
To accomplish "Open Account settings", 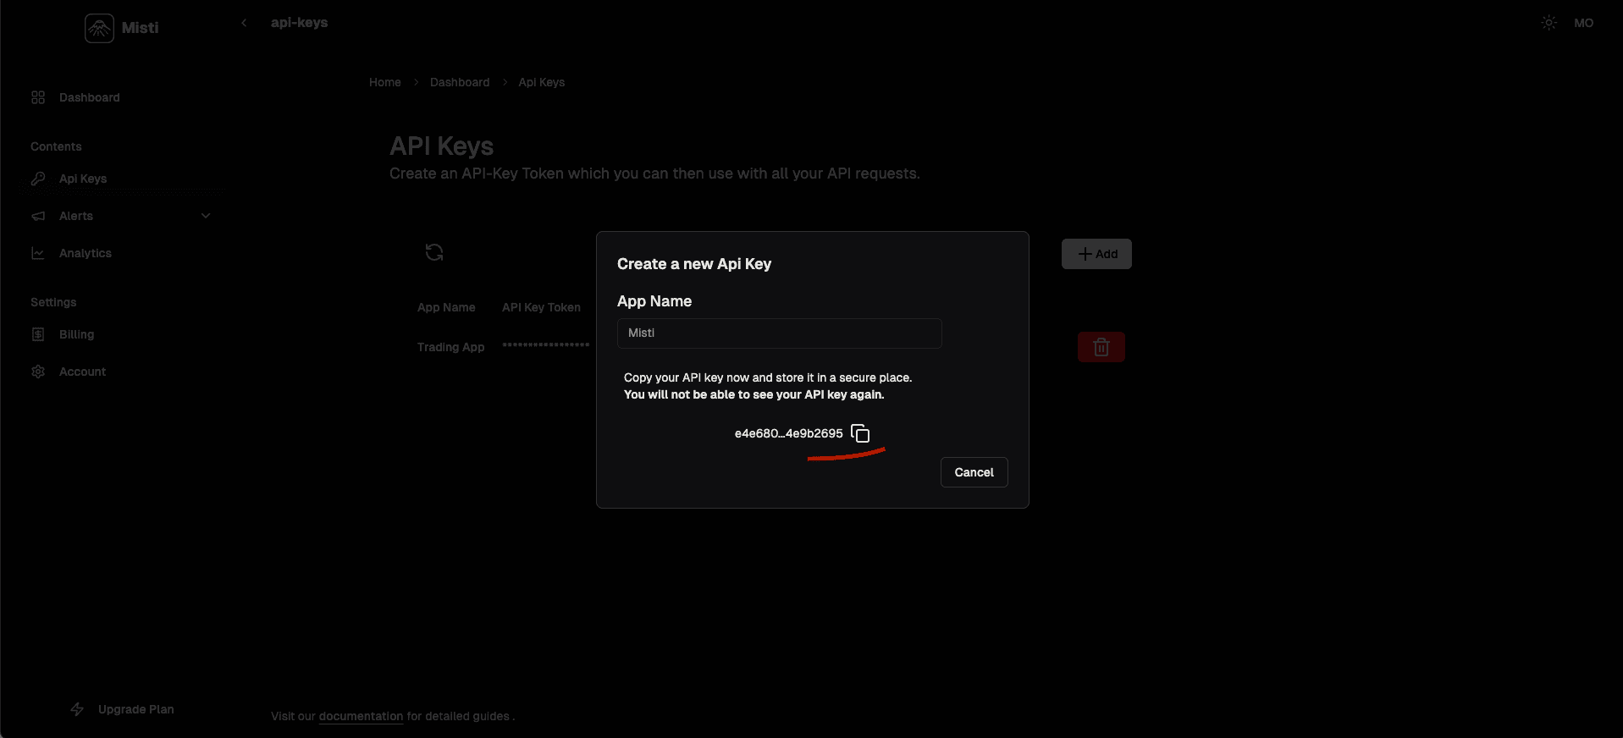I will pyautogui.click(x=82, y=372).
